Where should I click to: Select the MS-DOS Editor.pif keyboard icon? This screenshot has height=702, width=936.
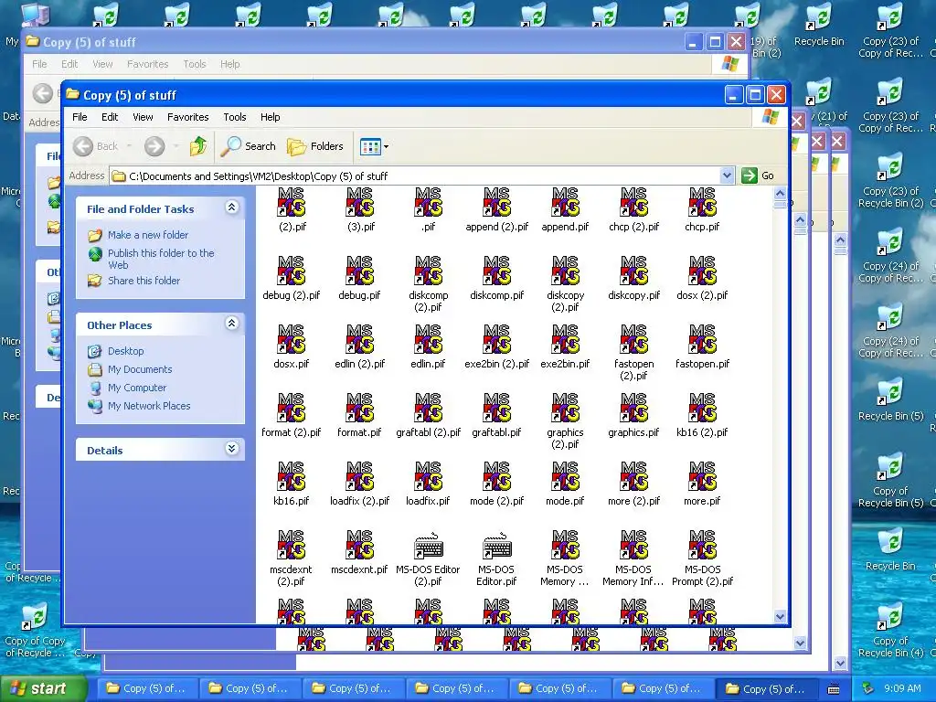(496, 545)
